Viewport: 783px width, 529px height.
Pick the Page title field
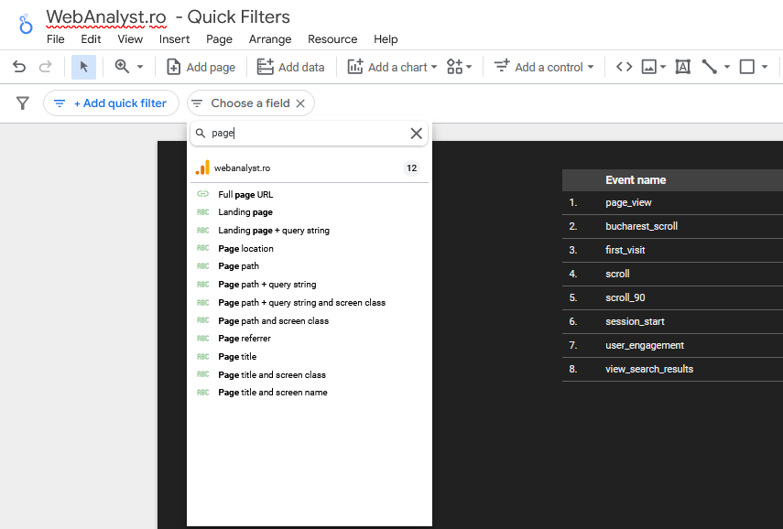click(309, 356)
